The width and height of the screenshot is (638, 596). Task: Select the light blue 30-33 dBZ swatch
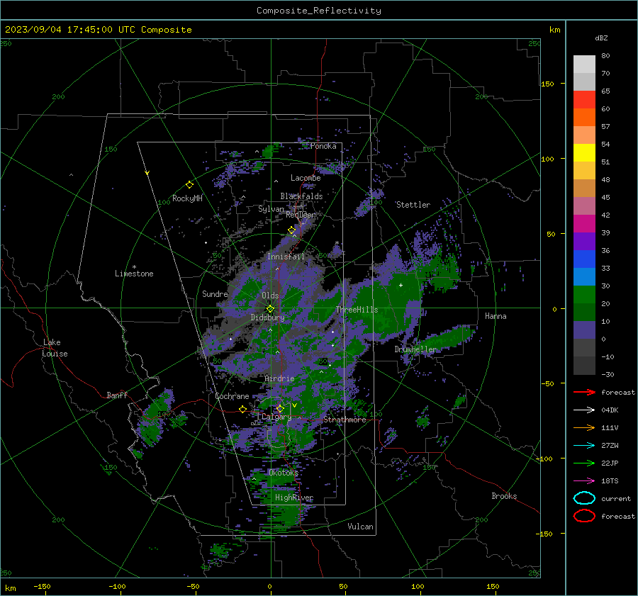click(x=584, y=277)
